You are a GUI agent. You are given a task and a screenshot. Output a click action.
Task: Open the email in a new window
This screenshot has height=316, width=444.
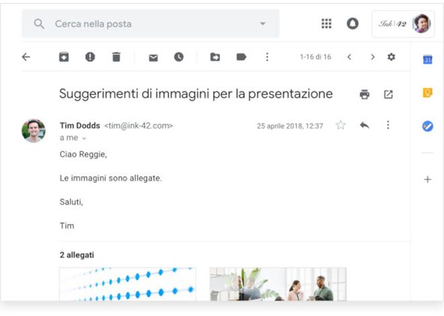388,94
